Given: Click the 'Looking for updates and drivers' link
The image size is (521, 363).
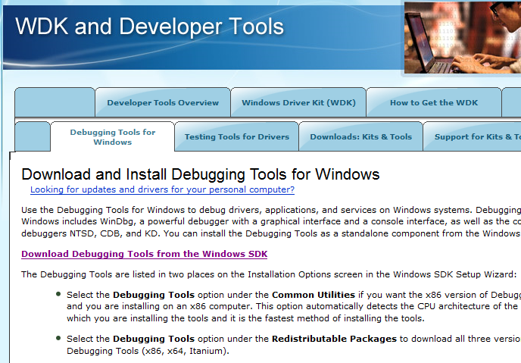Looking at the screenshot, I should [x=162, y=189].
